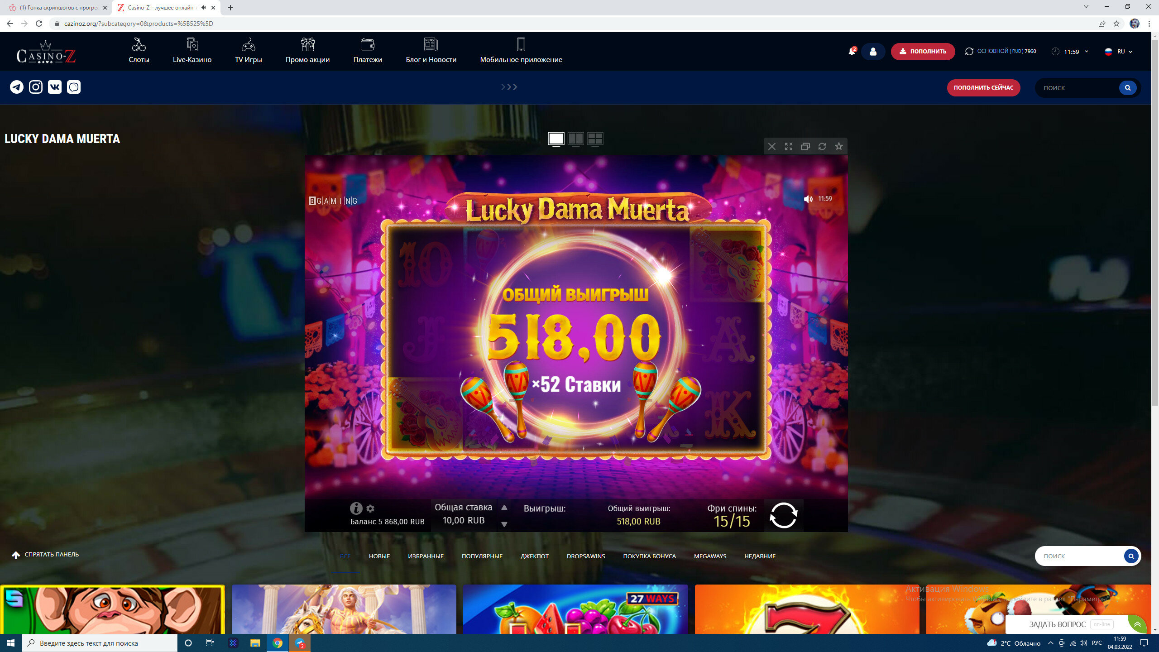Hide panel via Спрятать панель
This screenshot has width=1159, height=652.
pos(45,555)
